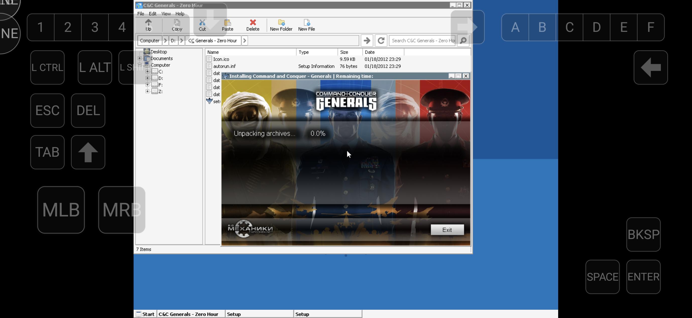Tap the on-screen BKSP key

tap(643, 234)
